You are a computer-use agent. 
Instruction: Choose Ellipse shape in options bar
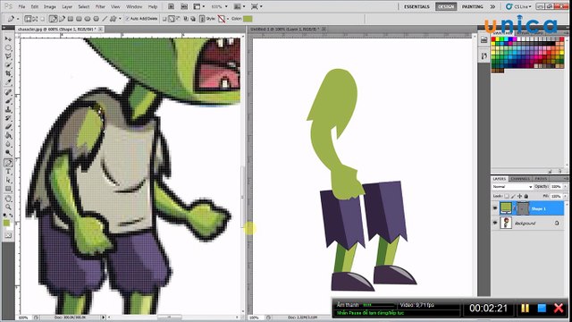(x=88, y=19)
